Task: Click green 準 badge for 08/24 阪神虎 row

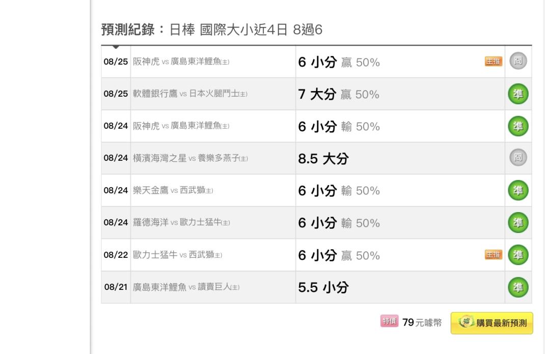Action: (518, 126)
